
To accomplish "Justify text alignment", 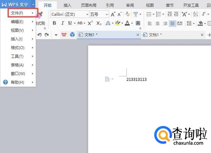I will coord(172,23).
